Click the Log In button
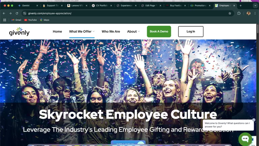The image size is (259, 146). (x=191, y=31)
